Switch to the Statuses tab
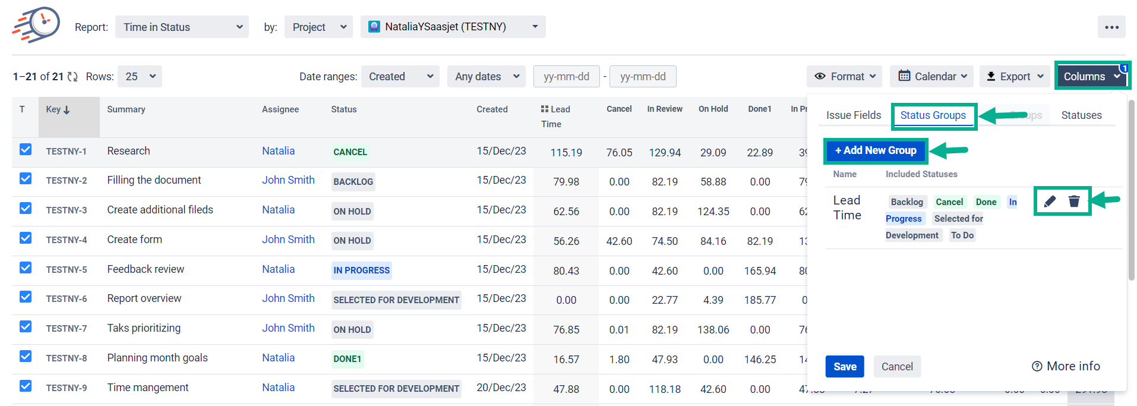The image size is (1137, 406). coord(1081,115)
